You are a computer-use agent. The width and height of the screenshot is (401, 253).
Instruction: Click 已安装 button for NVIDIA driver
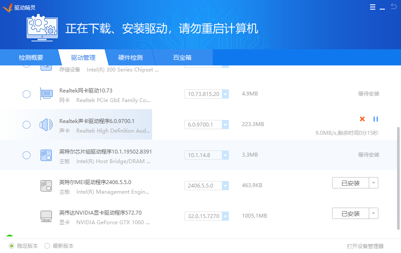[350, 213]
